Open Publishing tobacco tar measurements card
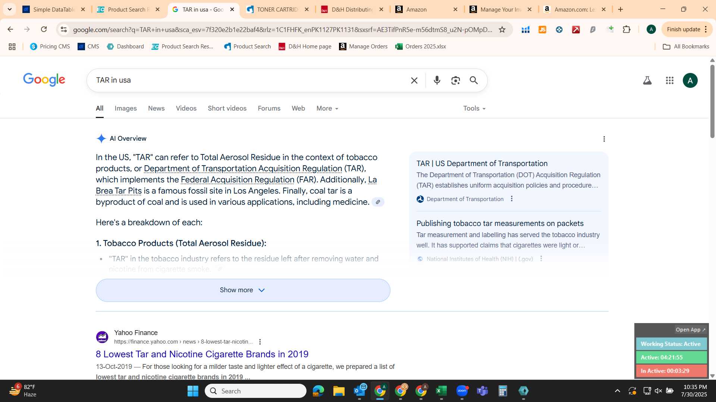The width and height of the screenshot is (716, 402). (x=500, y=223)
